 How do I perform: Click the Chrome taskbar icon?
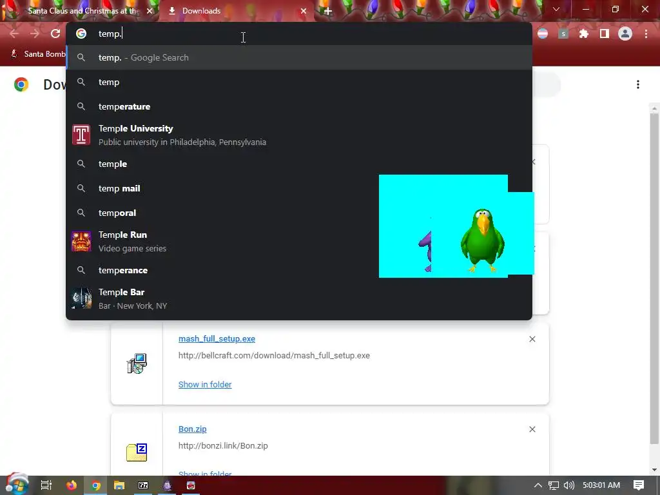[x=96, y=485]
